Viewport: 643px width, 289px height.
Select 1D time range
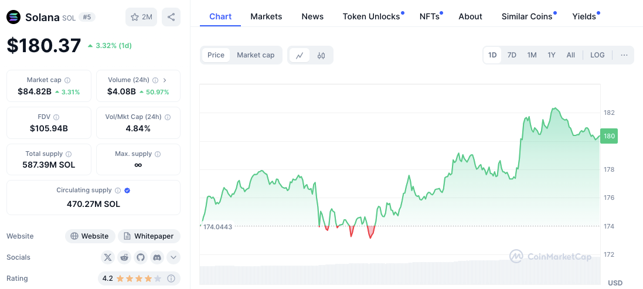pyautogui.click(x=492, y=55)
